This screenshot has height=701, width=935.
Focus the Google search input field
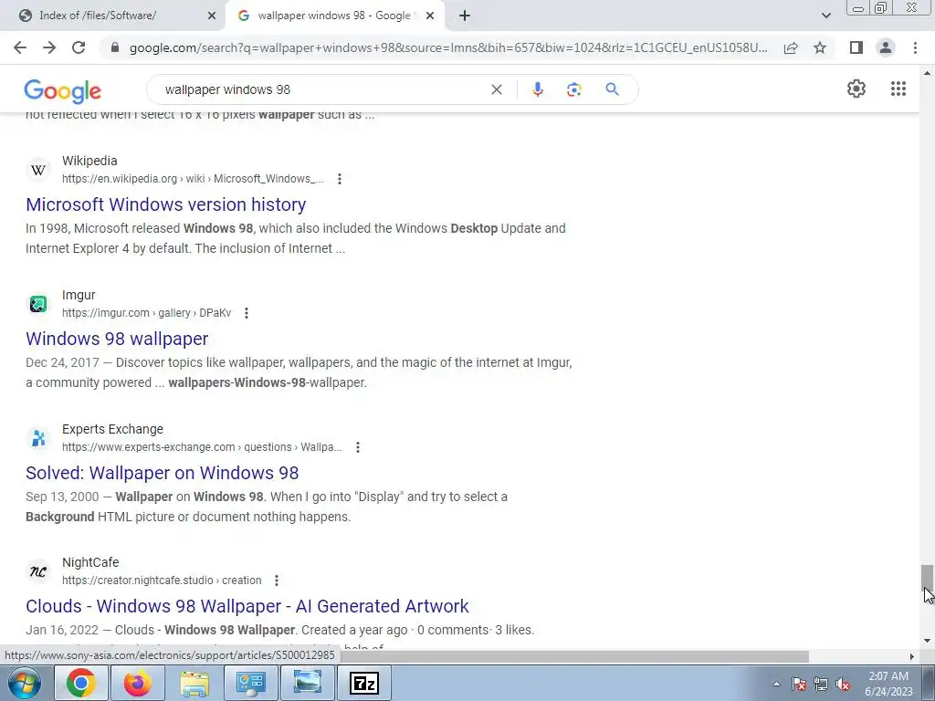(x=322, y=89)
